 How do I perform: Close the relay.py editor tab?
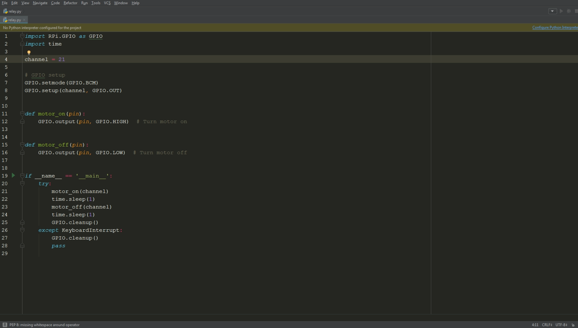pyautogui.click(x=24, y=20)
